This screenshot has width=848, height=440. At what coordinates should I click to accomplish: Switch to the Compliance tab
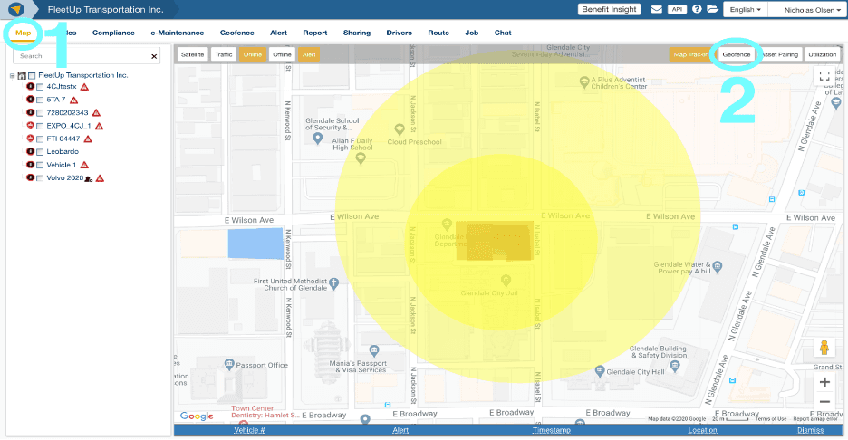[113, 33]
